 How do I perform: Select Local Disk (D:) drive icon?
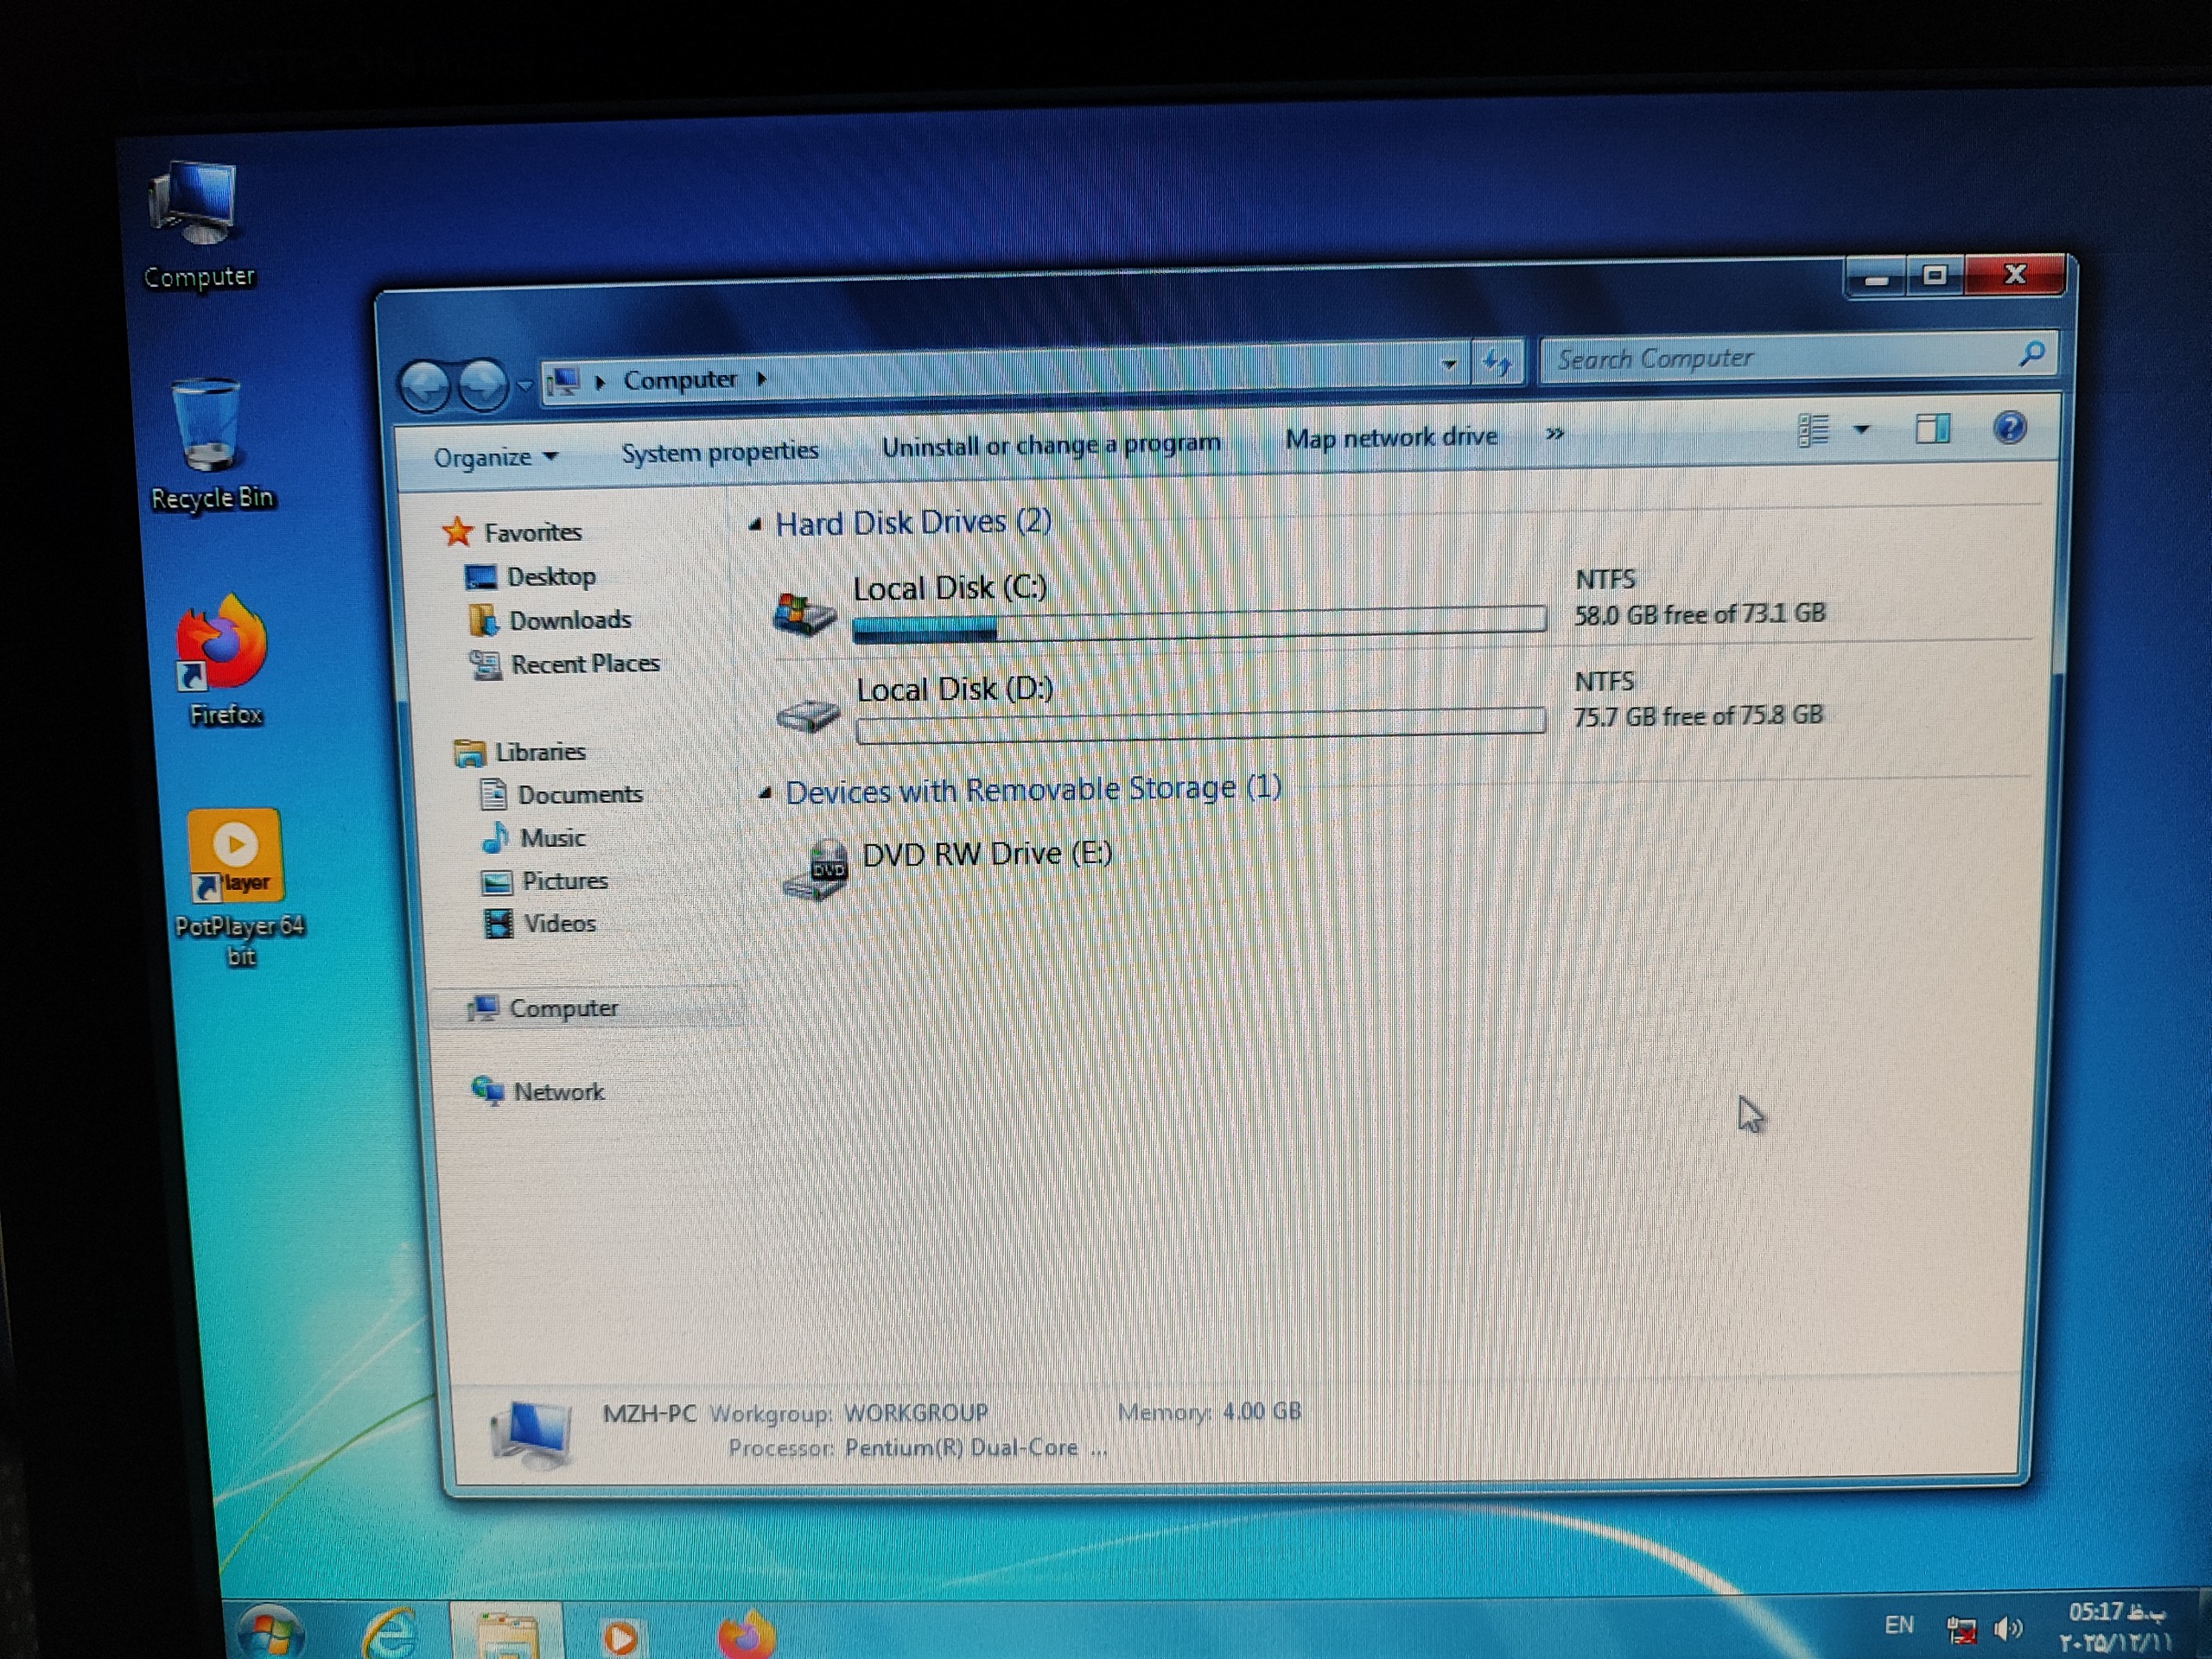coord(808,714)
